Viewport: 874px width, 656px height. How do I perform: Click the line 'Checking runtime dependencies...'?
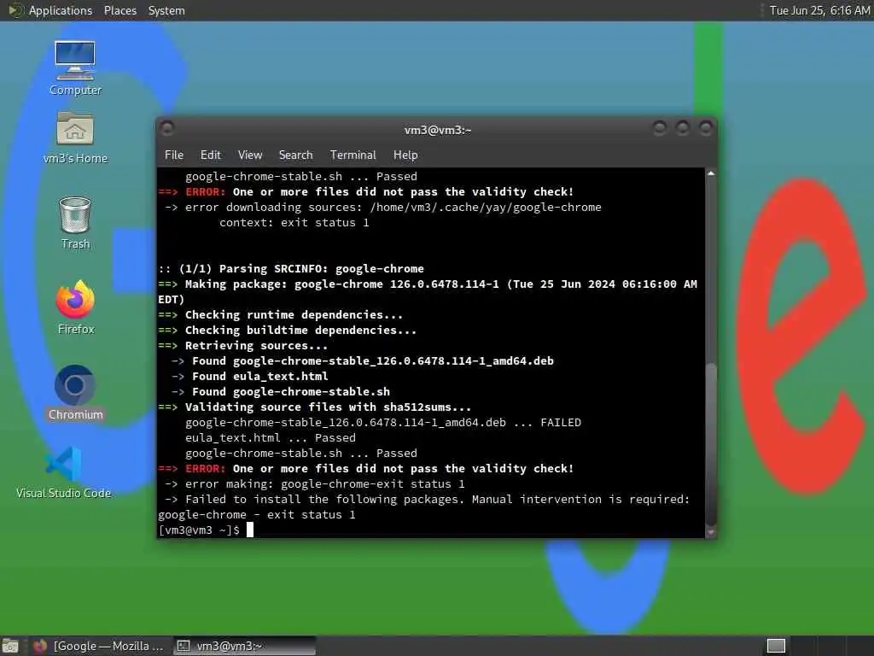(294, 315)
